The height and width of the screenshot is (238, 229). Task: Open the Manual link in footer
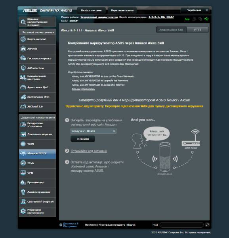click(90, 225)
